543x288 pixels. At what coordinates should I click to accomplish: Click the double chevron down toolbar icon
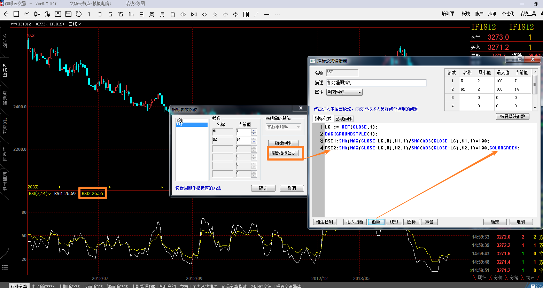pos(204,14)
